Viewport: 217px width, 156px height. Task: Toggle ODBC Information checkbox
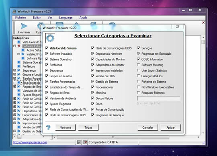click(x=138, y=59)
